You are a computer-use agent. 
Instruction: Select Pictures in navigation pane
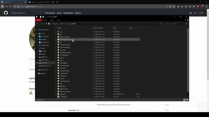click(44, 51)
